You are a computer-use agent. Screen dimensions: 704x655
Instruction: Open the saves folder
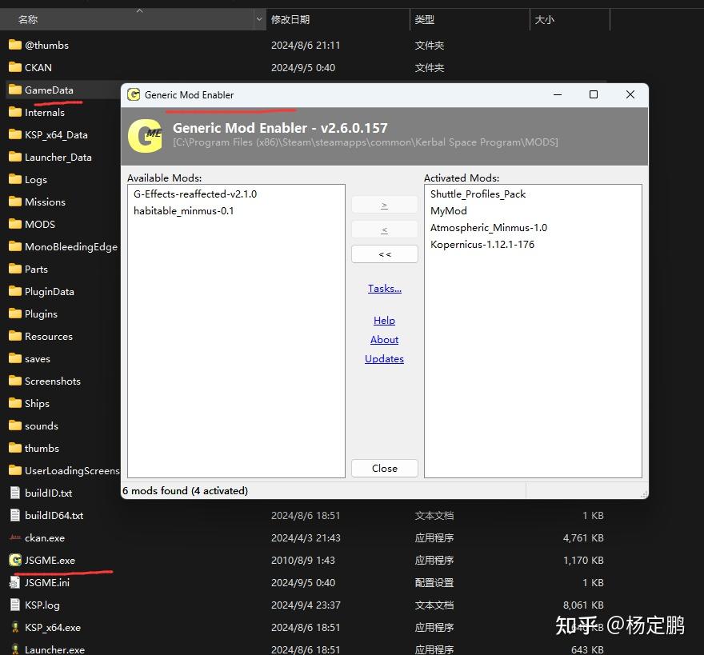coord(37,358)
